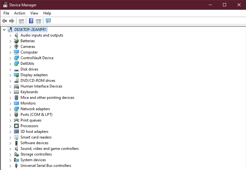246x170 pixels.
Task: Expand the Monitors category arrow
Action: coord(10,103)
